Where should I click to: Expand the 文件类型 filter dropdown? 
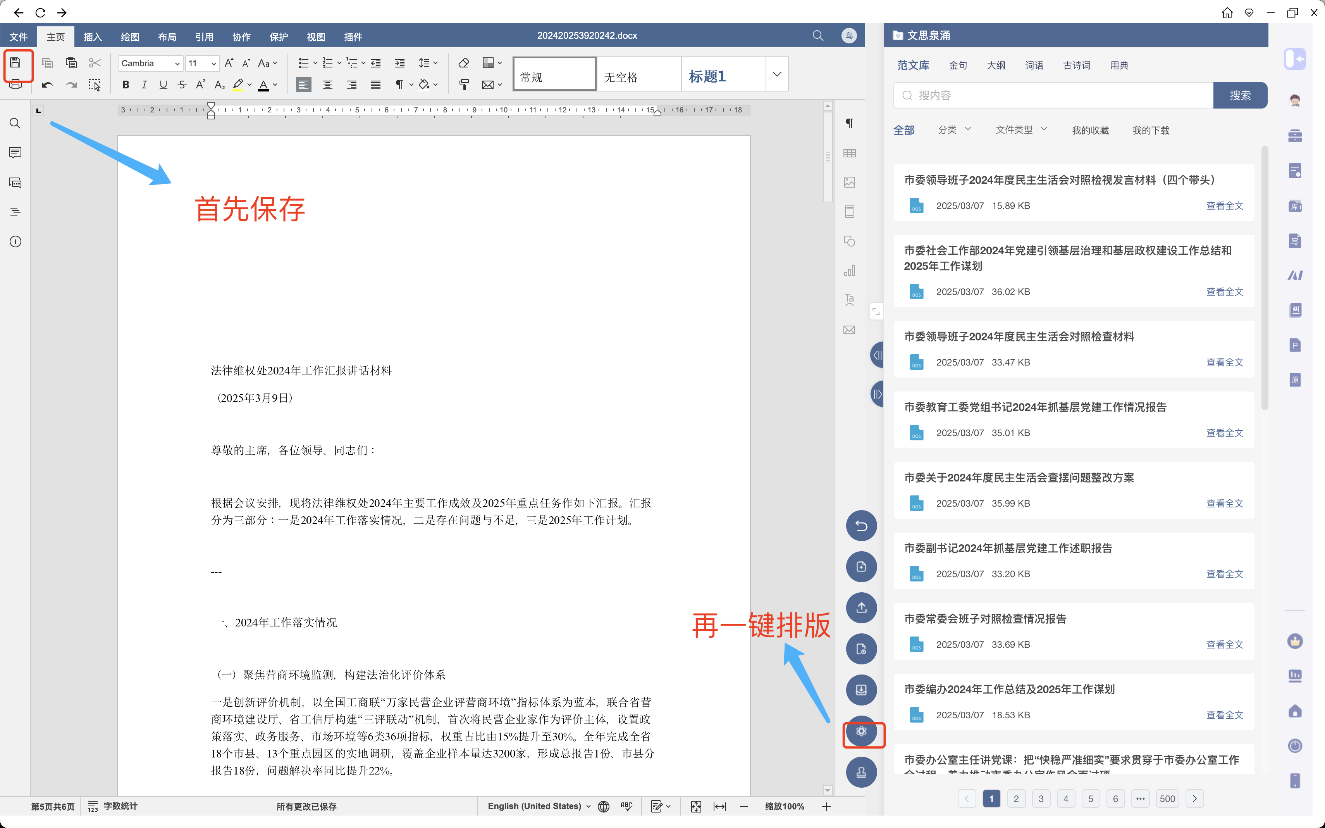click(1021, 130)
